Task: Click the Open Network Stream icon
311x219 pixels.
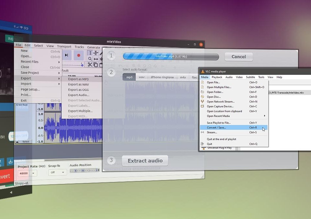Action: click(202, 102)
